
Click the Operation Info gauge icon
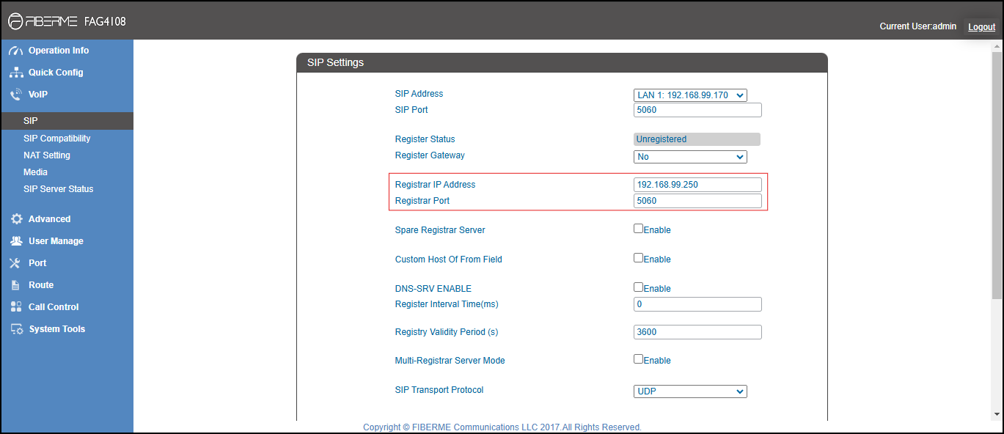coord(16,51)
